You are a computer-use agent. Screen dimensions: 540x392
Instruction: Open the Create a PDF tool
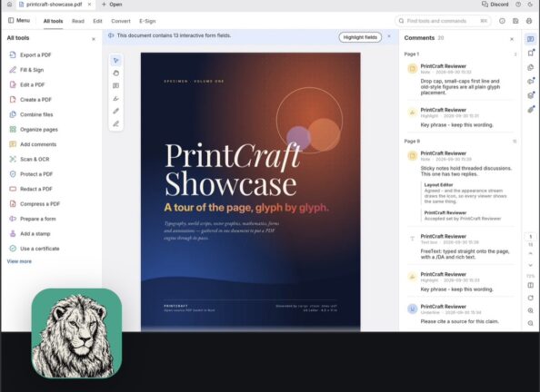click(30, 100)
